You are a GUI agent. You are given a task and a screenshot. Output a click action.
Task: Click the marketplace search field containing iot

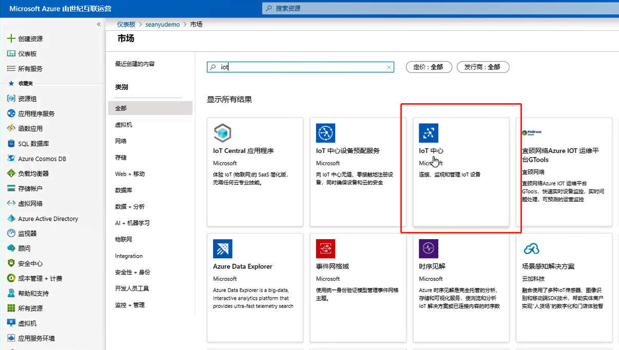(x=300, y=67)
